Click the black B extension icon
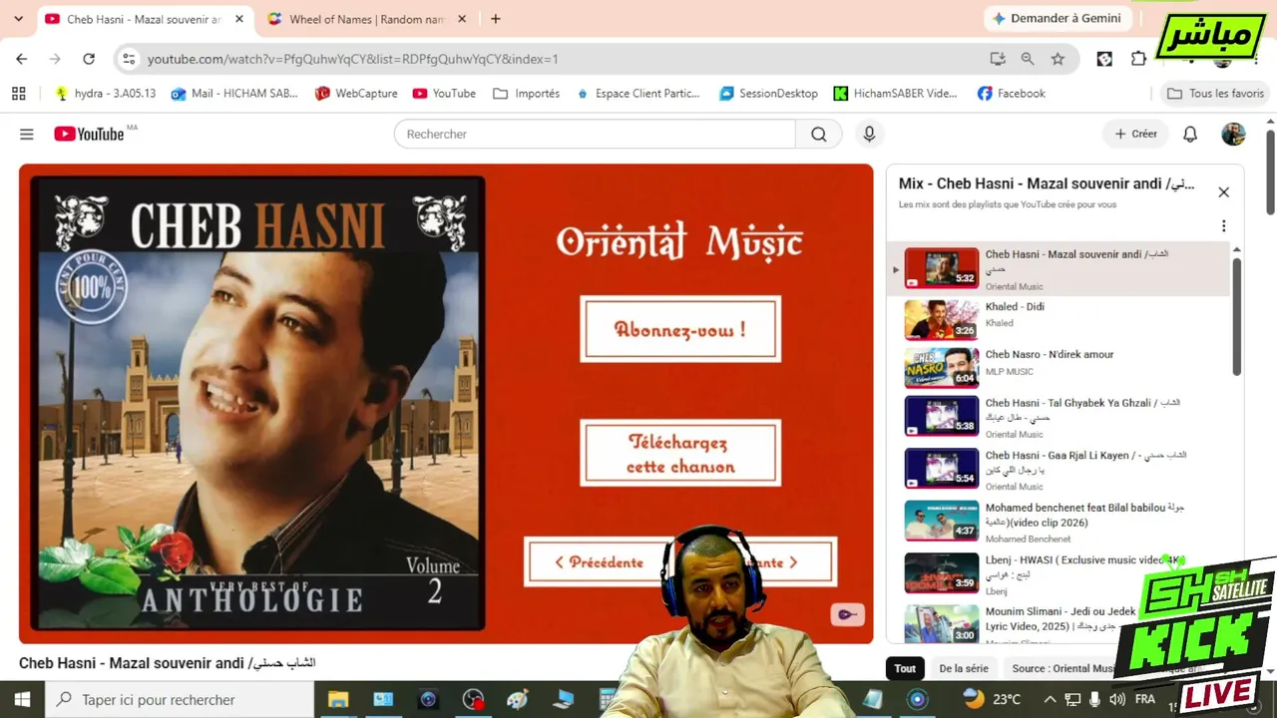The image size is (1277, 718). (1104, 59)
